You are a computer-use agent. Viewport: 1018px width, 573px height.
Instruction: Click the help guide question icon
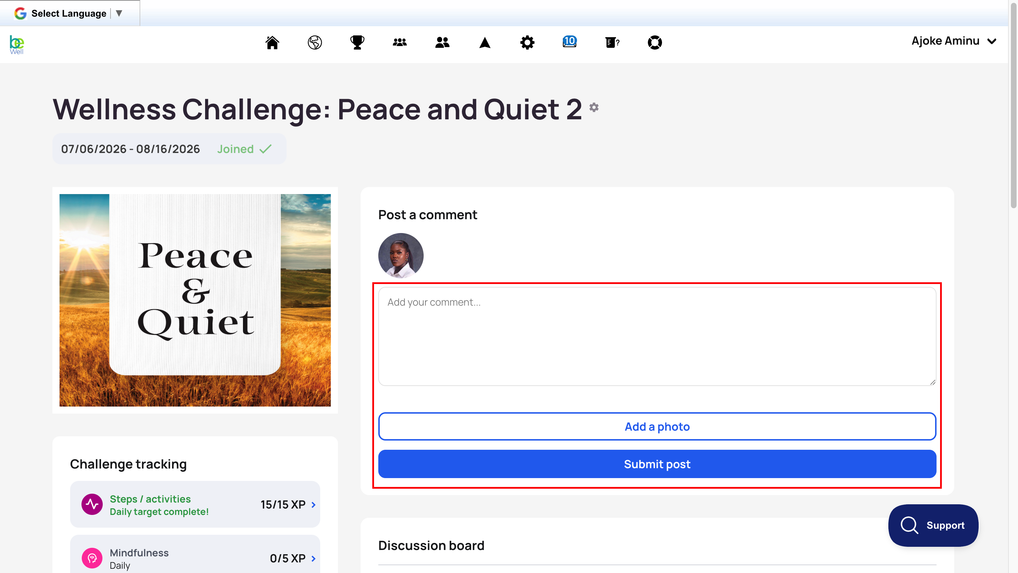tap(612, 42)
